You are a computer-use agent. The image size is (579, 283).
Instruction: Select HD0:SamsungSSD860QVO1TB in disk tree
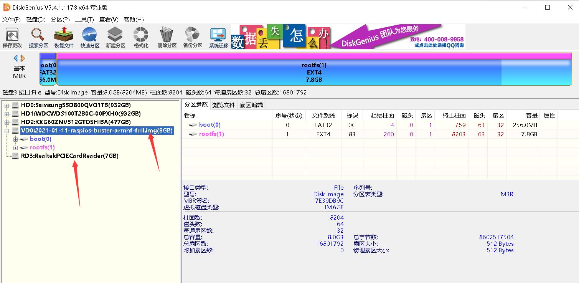pyautogui.click(x=76, y=105)
